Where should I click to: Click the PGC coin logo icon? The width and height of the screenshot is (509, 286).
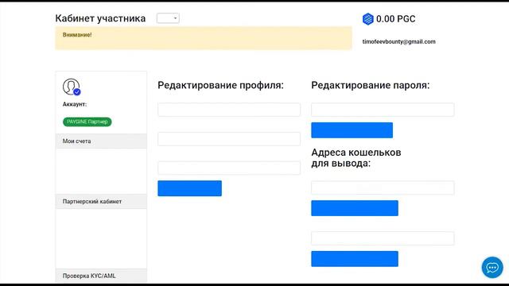(367, 19)
